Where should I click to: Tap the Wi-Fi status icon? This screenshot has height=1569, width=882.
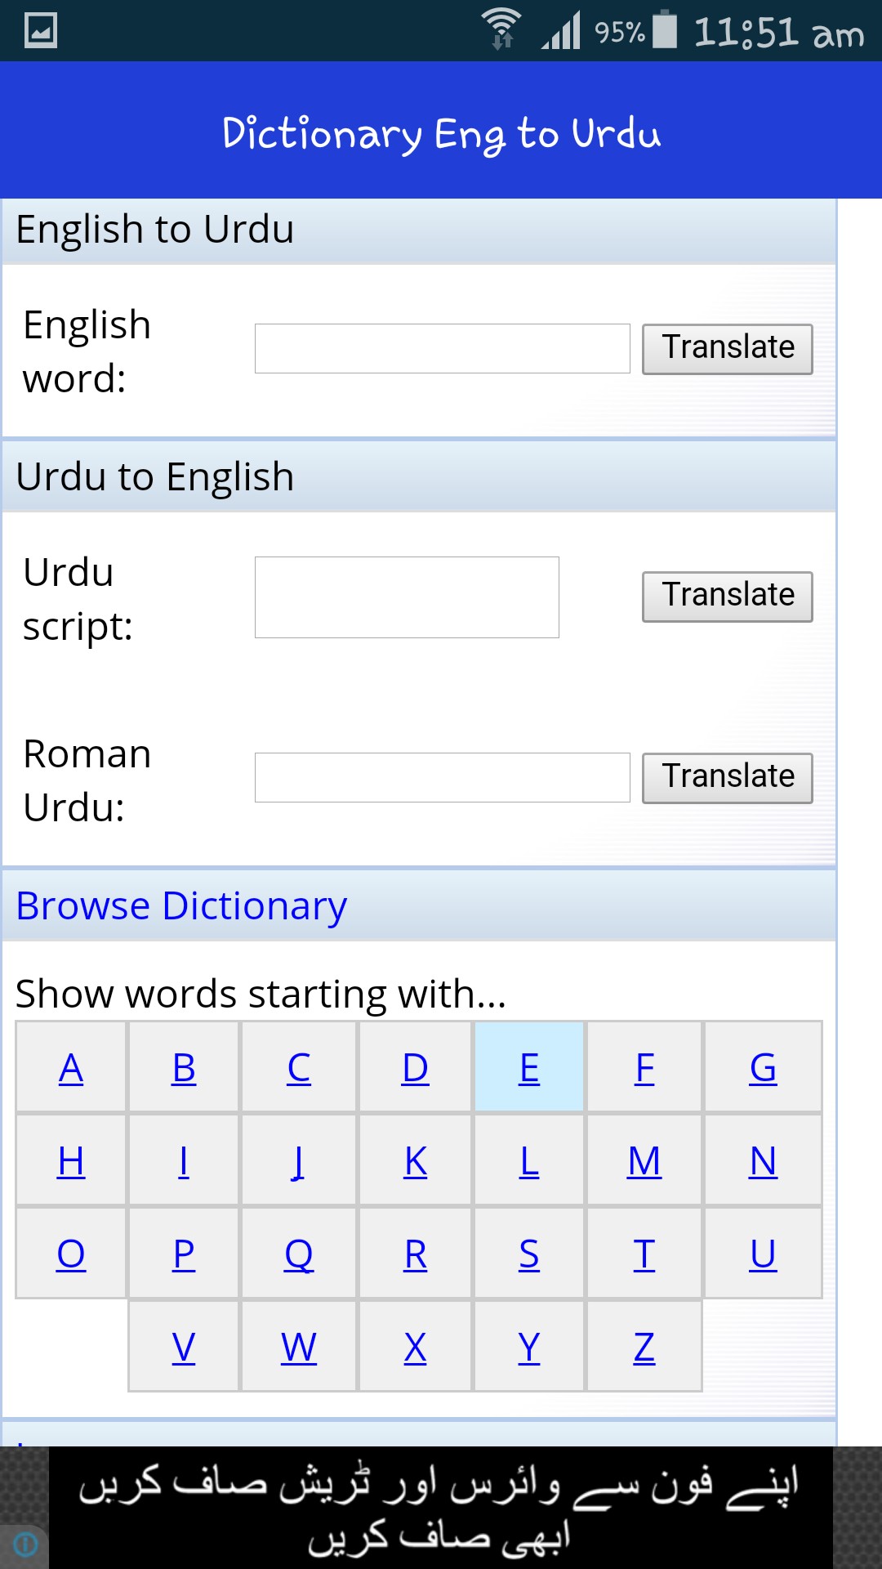pyautogui.click(x=501, y=29)
